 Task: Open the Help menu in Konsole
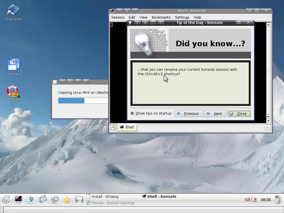[197, 17]
